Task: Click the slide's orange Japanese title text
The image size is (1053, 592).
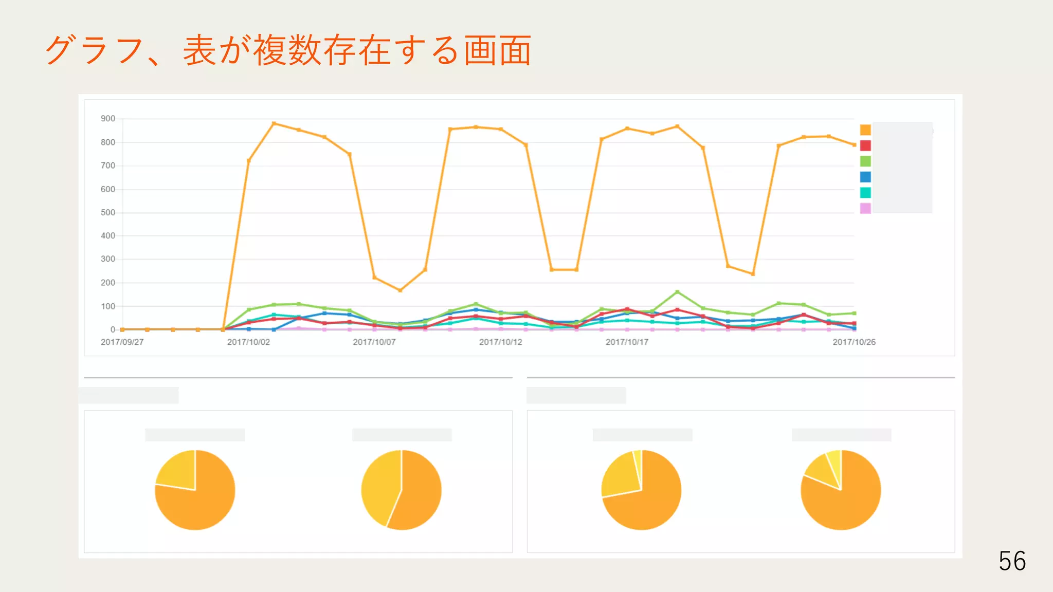Action: (288, 50)
